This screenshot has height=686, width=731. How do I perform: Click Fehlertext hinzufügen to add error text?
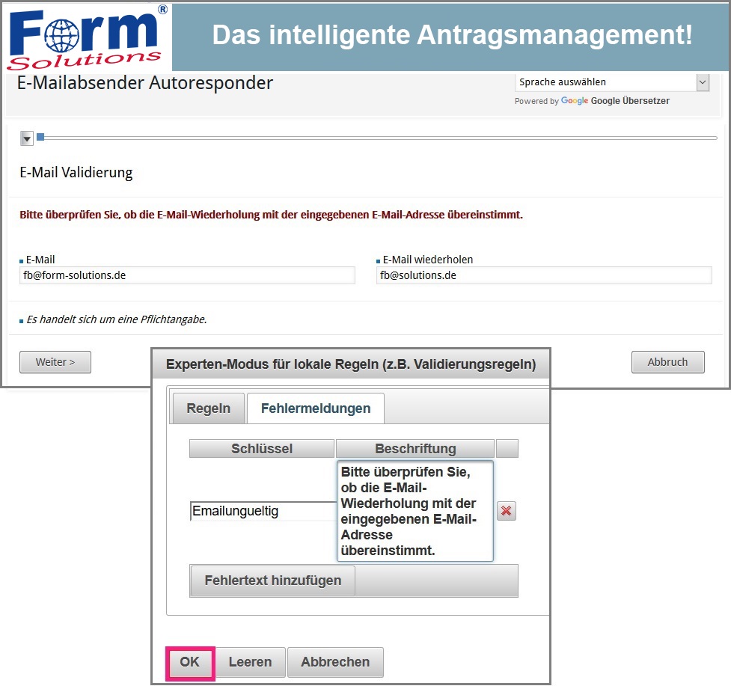coord(272,581)
